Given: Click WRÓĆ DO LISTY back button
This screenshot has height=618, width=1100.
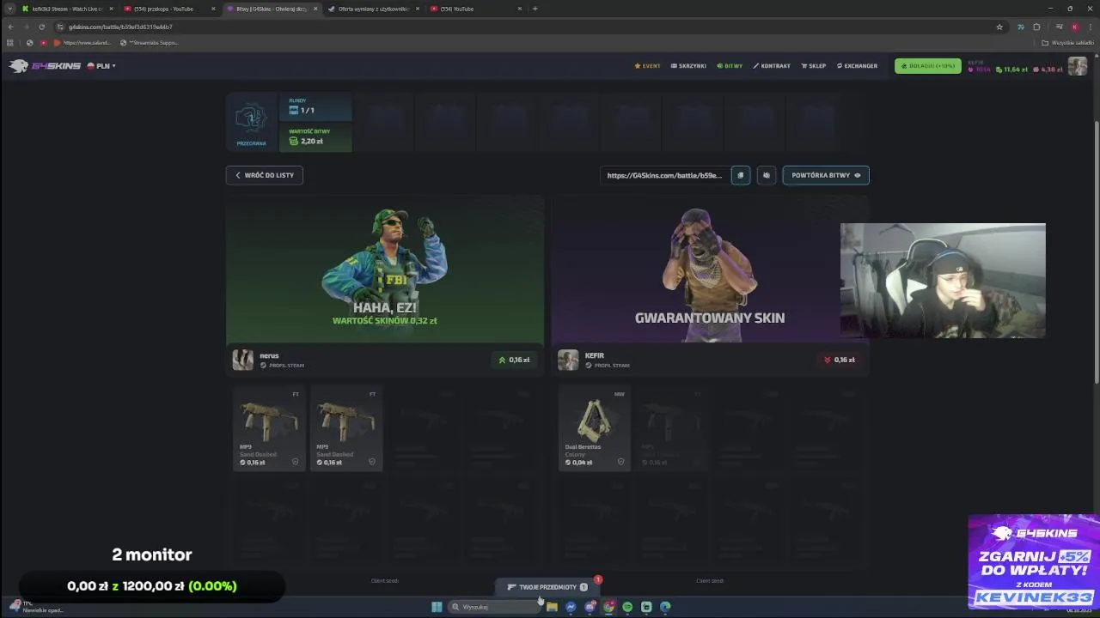Looking at the screenshot, I should 265,175.
